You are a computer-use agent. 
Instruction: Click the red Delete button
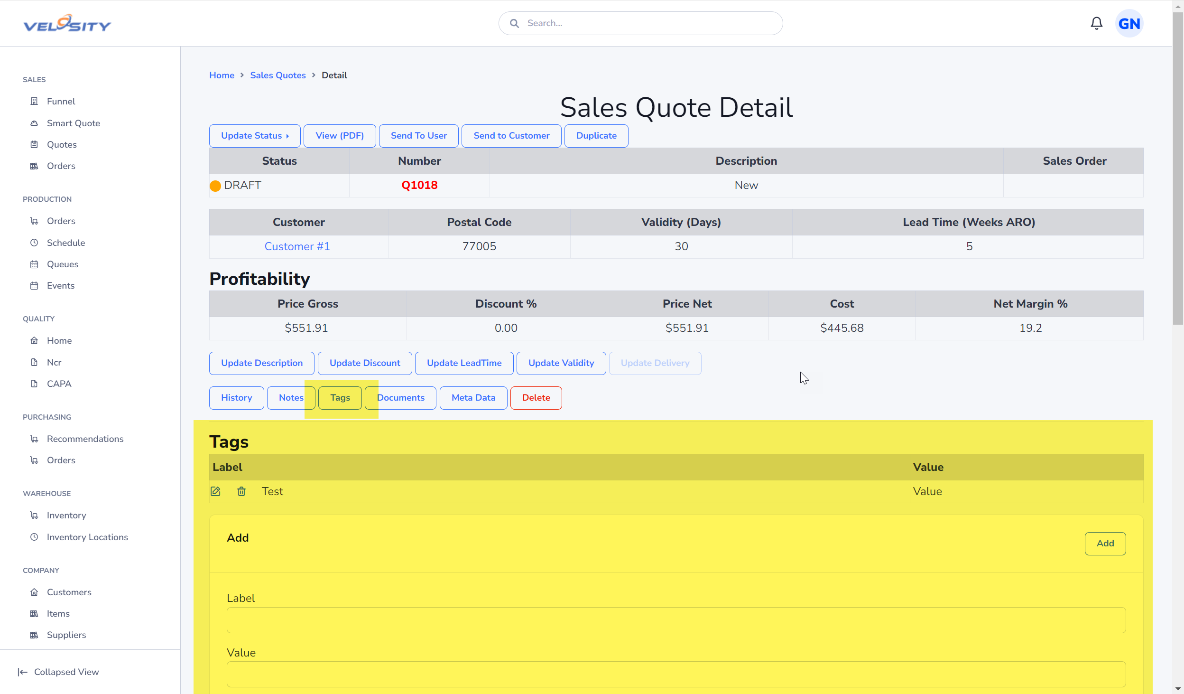(536, 398)
